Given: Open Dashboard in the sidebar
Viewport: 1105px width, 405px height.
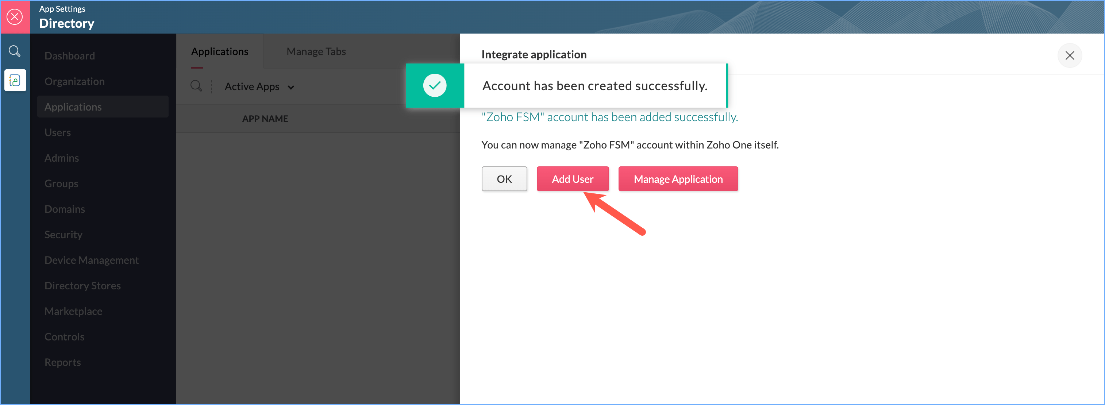Looking at the screenshot, I should (69, 56).
